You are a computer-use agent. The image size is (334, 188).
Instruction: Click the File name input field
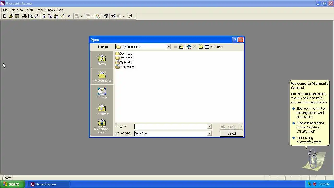[171, 127]
